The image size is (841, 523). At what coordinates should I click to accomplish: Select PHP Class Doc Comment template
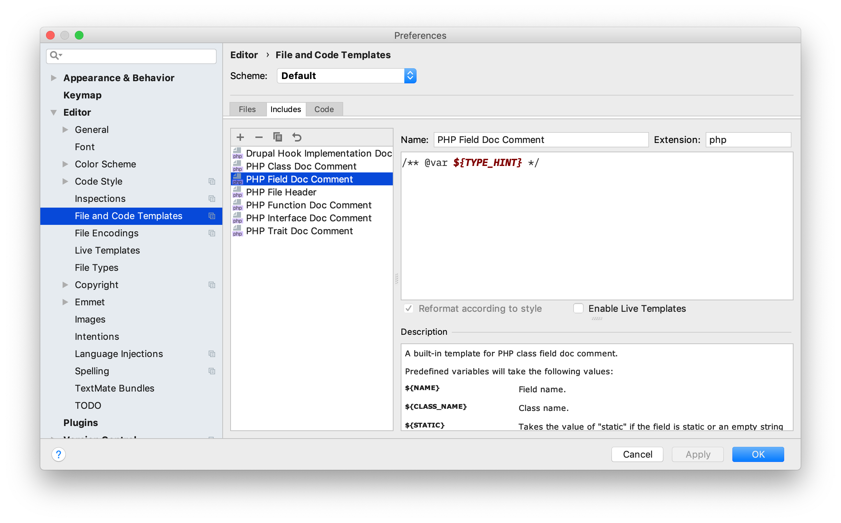[x=312, y=166]
